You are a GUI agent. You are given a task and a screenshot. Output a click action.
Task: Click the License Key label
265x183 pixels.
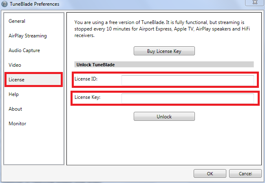[87, 97]
